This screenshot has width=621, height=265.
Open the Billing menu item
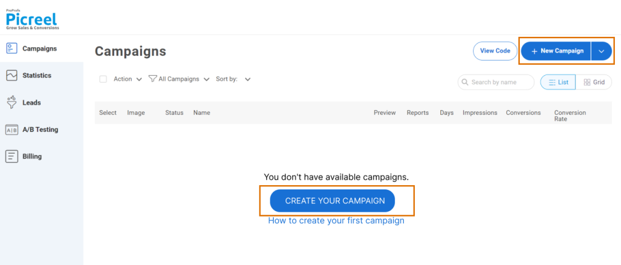point(32,156)
